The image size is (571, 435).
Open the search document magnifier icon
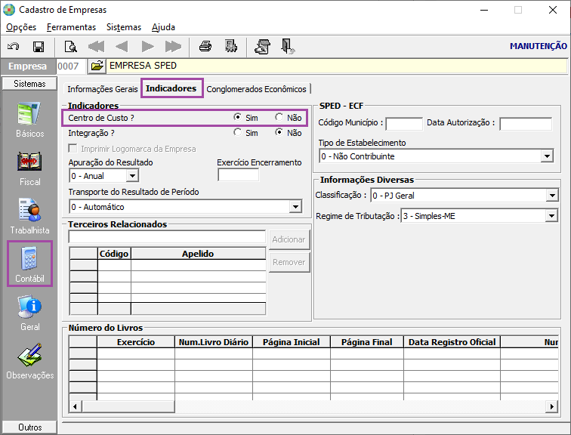coord(70,47)
